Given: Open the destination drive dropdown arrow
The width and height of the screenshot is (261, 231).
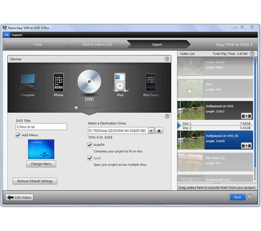Looking at the screenshot, I should pos(151,131).
